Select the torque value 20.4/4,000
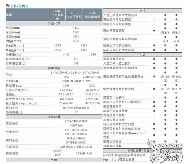The image size is (184, 164). click(66, 103)
